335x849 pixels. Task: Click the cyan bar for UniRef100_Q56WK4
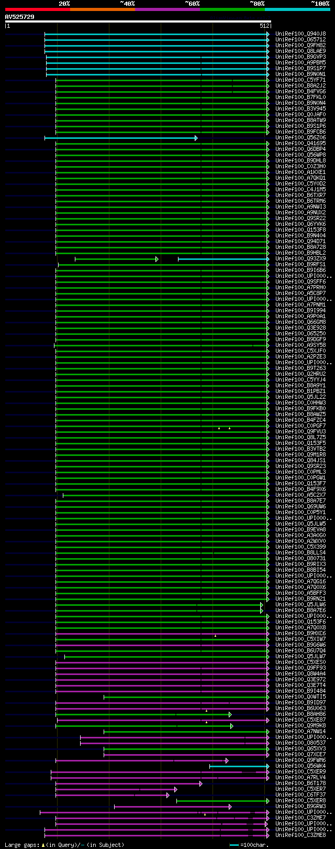pyautogui.click(x=239, y=766)
